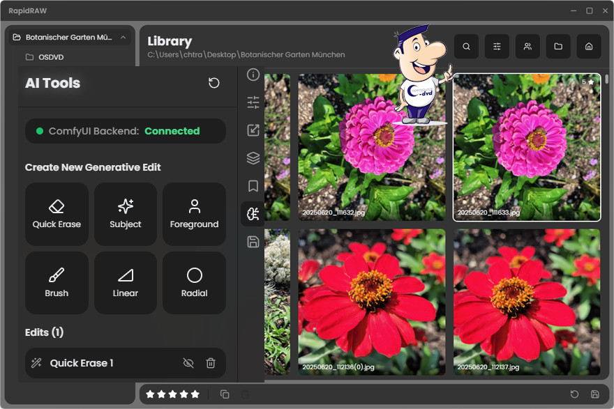
Task: Toggle visibility of Quick Erase 1
Action: pos(188,363)
